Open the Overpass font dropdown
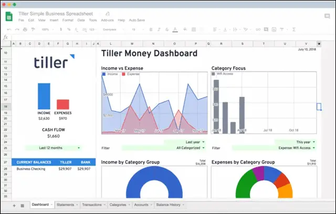This screenshot has width=336, height=214. (113, 29)
